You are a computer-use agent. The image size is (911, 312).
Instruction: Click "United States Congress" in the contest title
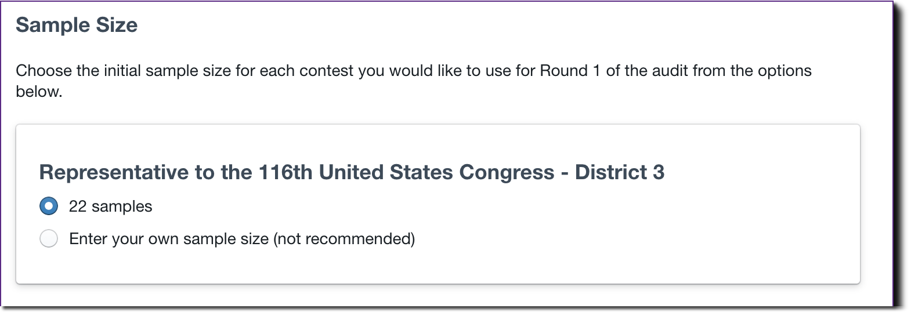click(436, 172)
